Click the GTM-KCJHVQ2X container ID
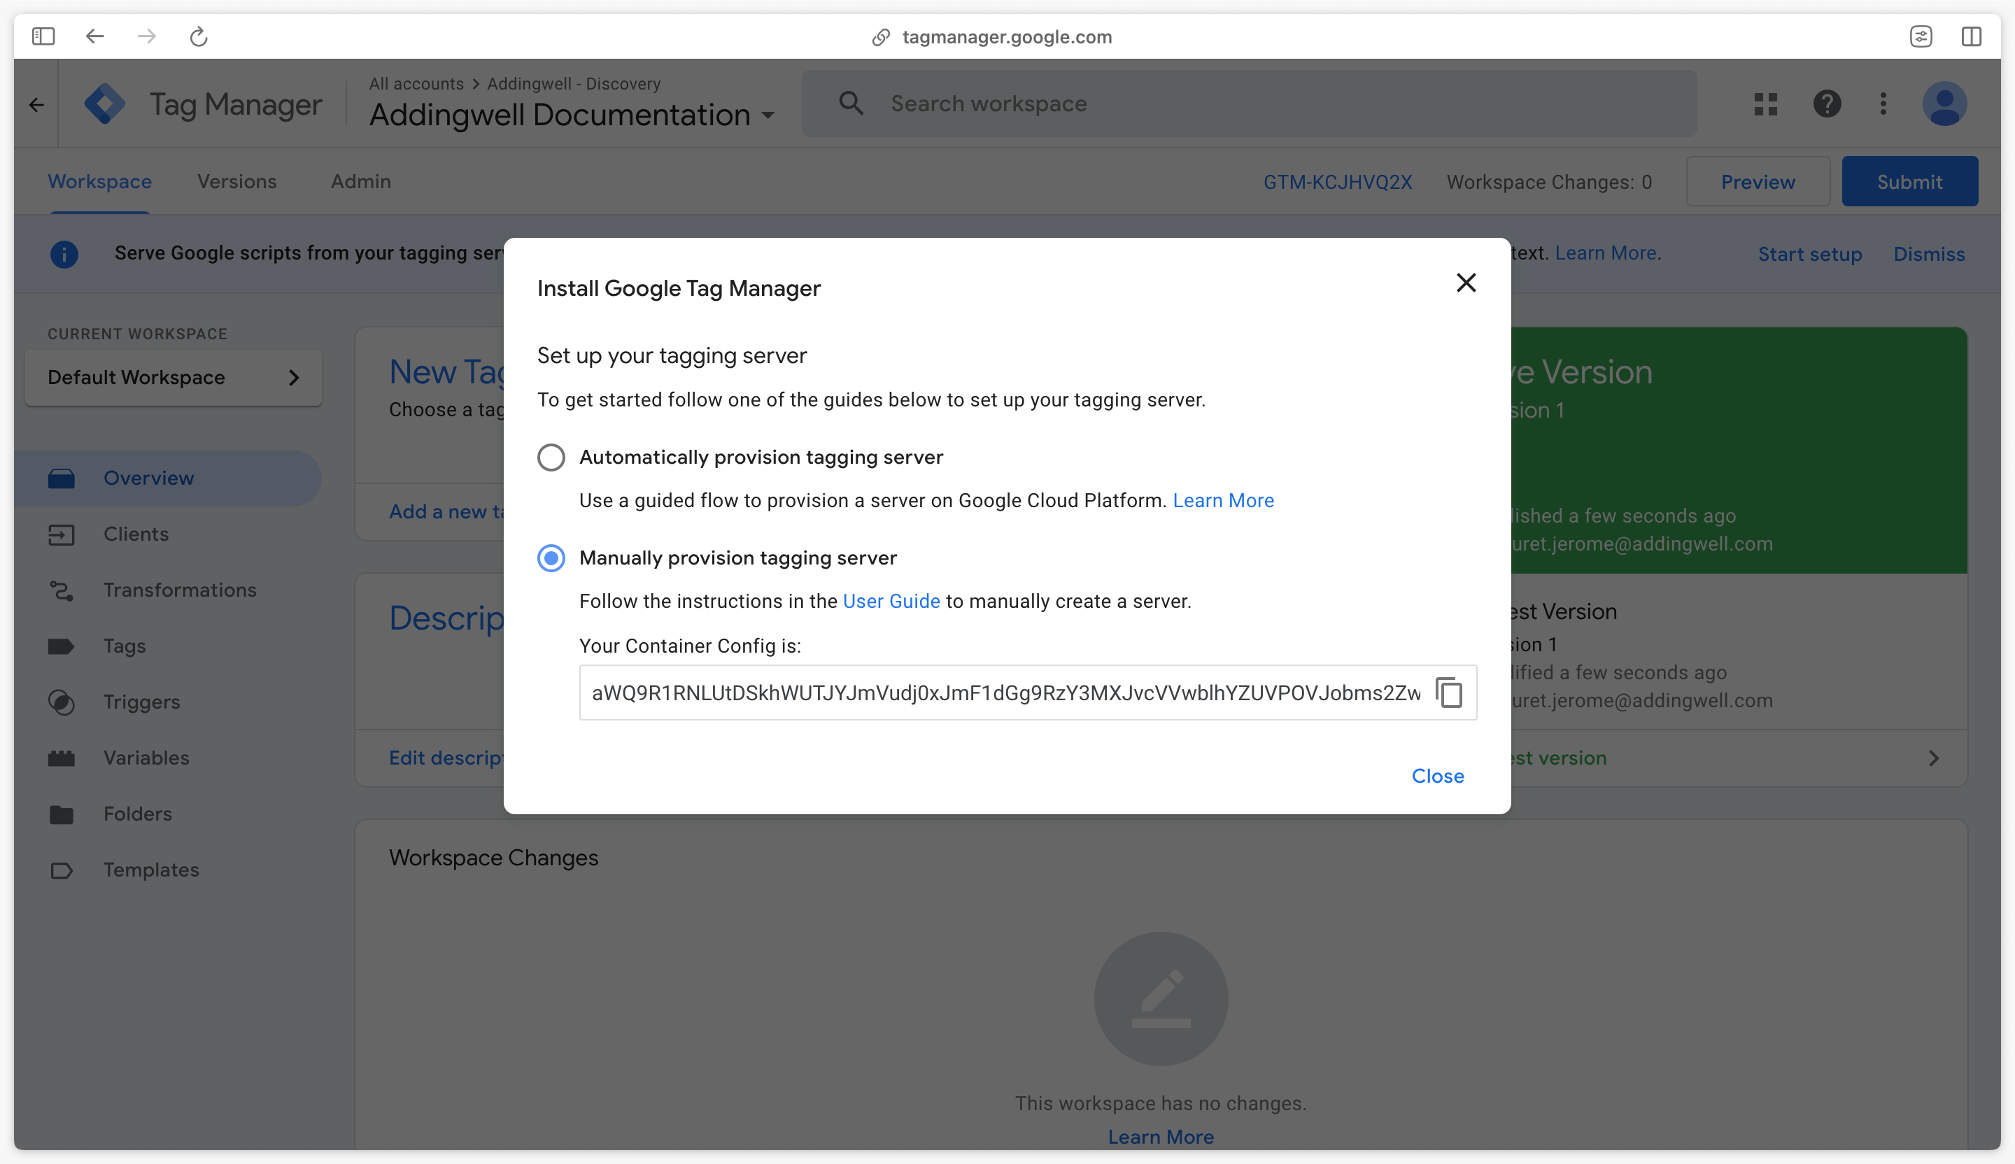Viewport: 2015px width, 1164px height. click(x=1337, y=183)
